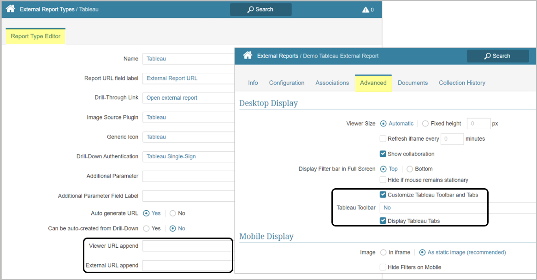Click the Additional Parameter input field
Screen dimensions: 537x280
(x=189, y=176)
